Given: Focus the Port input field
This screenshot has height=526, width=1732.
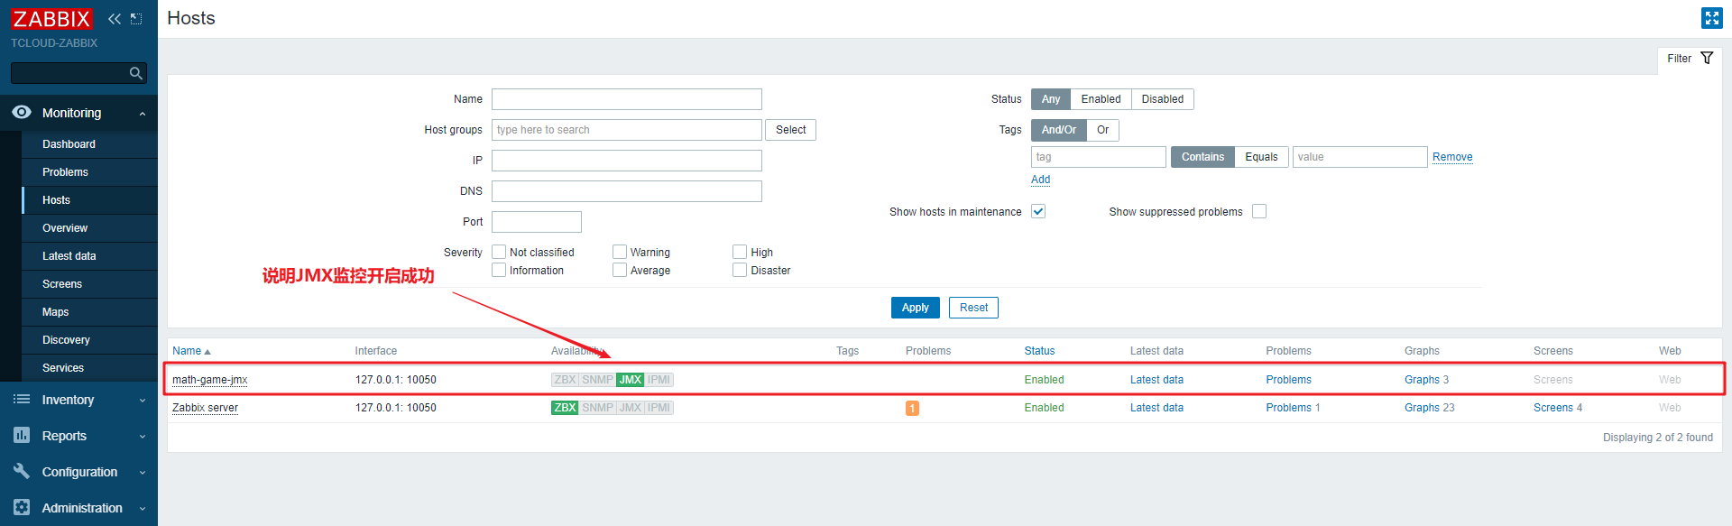Looking at the screenshot, I should click(x=537, y=222).
